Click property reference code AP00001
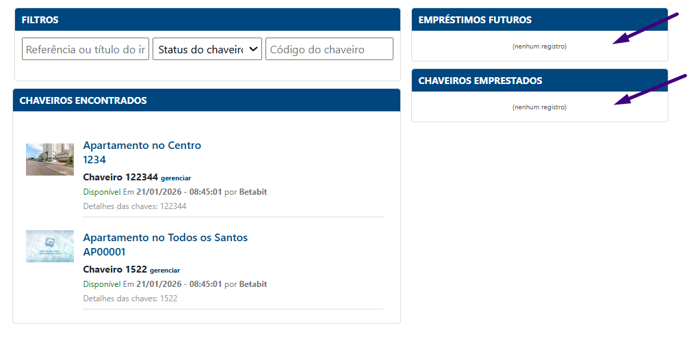Image resolution: width=689 pixels, height=345 pixels. point(104,252)
